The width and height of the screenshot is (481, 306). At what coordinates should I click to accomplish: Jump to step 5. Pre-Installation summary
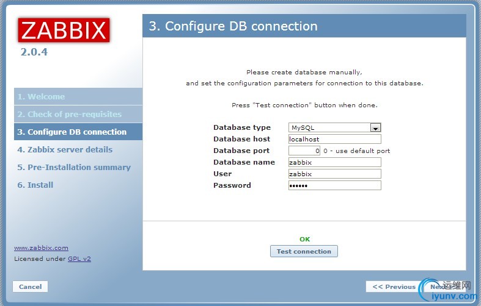[x=74, y=168]
